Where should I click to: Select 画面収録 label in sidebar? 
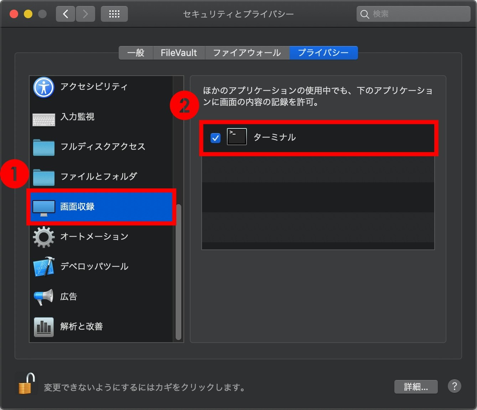pos(77,207)
